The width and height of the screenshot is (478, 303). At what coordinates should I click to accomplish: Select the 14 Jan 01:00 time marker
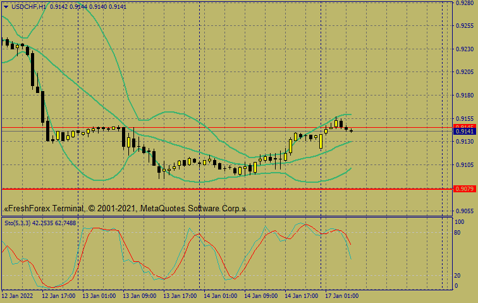pyautogui.click(x=221, y=295)
